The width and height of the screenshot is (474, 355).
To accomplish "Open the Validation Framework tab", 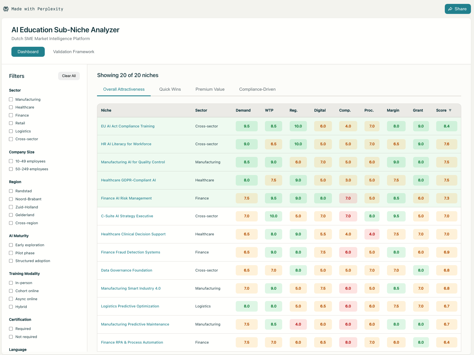I will pyautogui.click(x=74, y=52).
